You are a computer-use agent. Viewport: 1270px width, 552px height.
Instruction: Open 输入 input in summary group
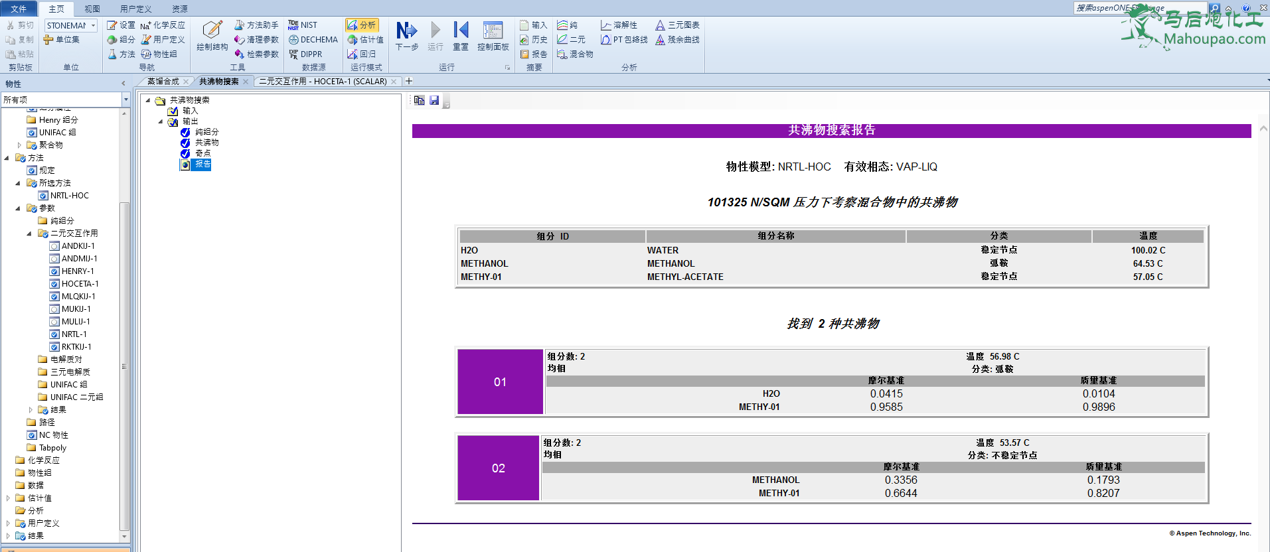(x=534, y=25)
